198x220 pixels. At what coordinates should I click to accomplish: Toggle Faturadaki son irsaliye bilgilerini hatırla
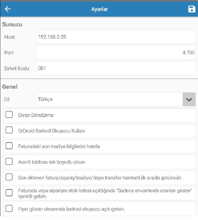pyautogui.click(x=9, y=146)
